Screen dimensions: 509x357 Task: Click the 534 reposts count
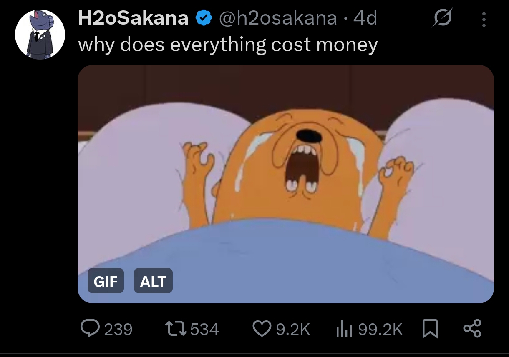click(x=204, y=330)
